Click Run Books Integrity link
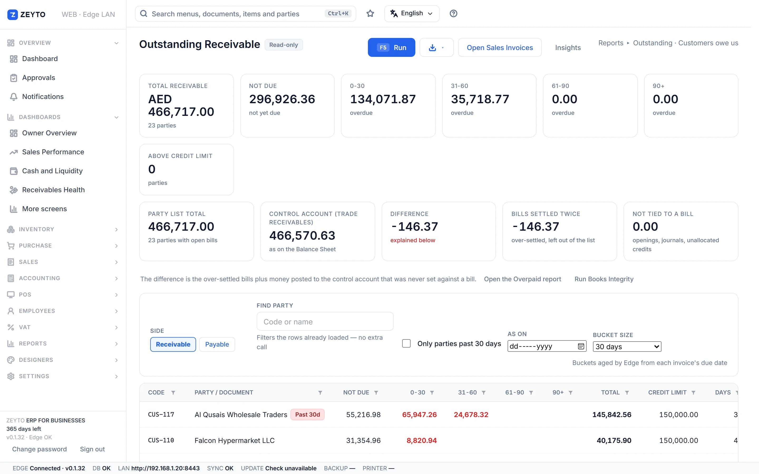 click(x=604, y=279)
